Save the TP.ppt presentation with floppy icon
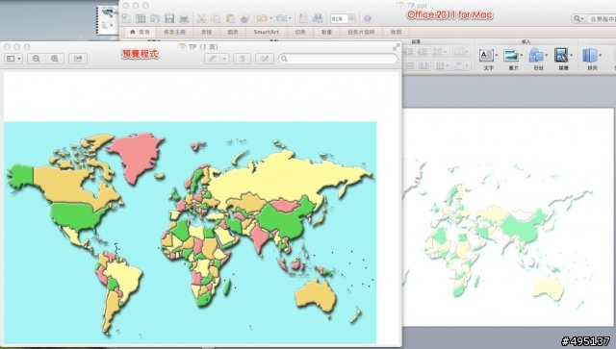This screenshot has height=349, width=616. 169,18
